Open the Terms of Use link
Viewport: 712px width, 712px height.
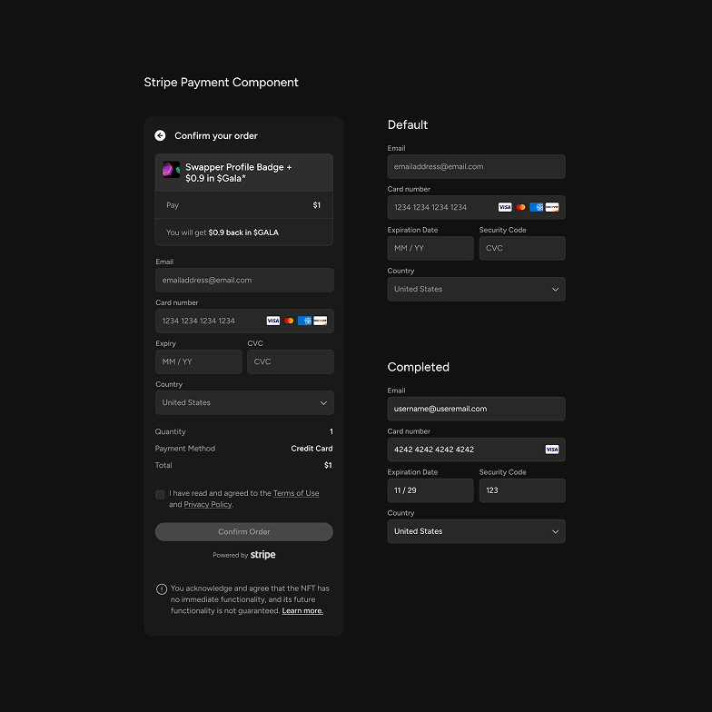296,493
